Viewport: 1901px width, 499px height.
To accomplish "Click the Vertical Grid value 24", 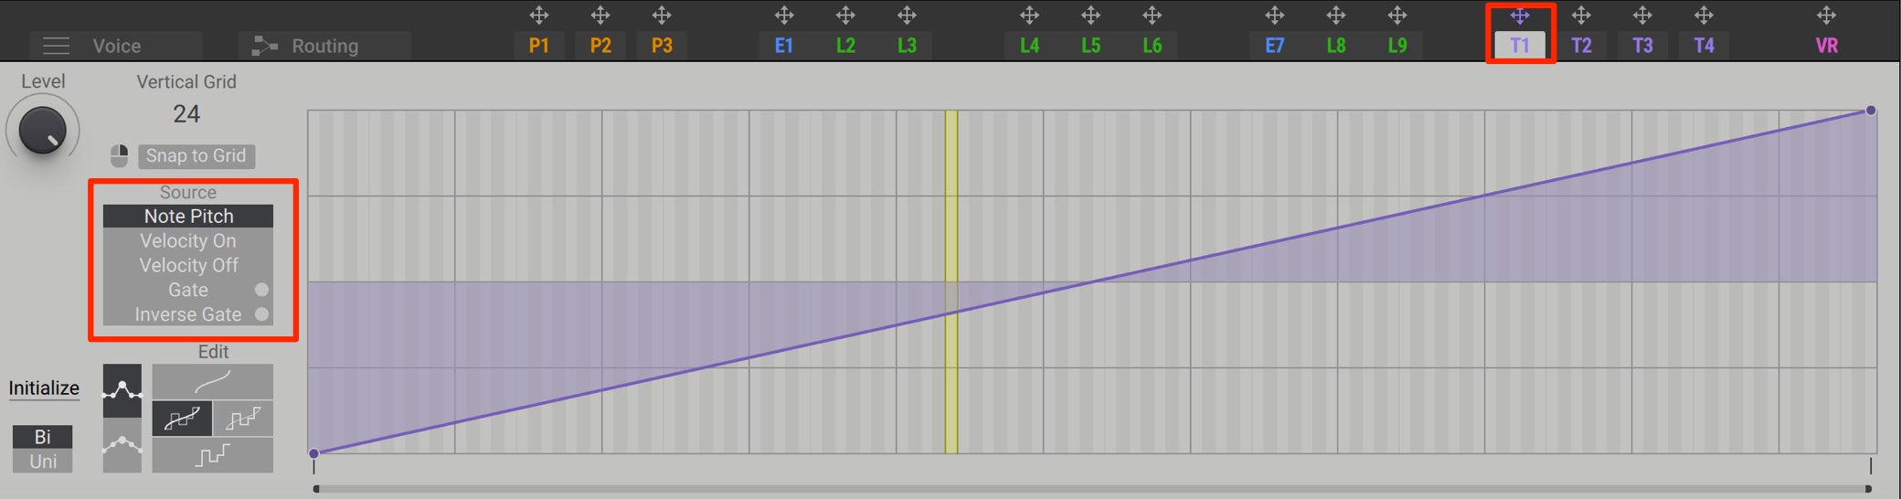I will click(186, 113).
